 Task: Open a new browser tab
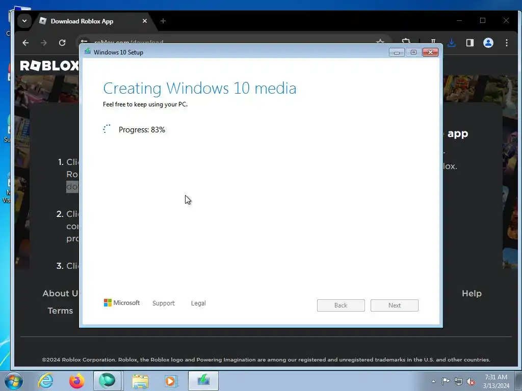click(163, 21)
